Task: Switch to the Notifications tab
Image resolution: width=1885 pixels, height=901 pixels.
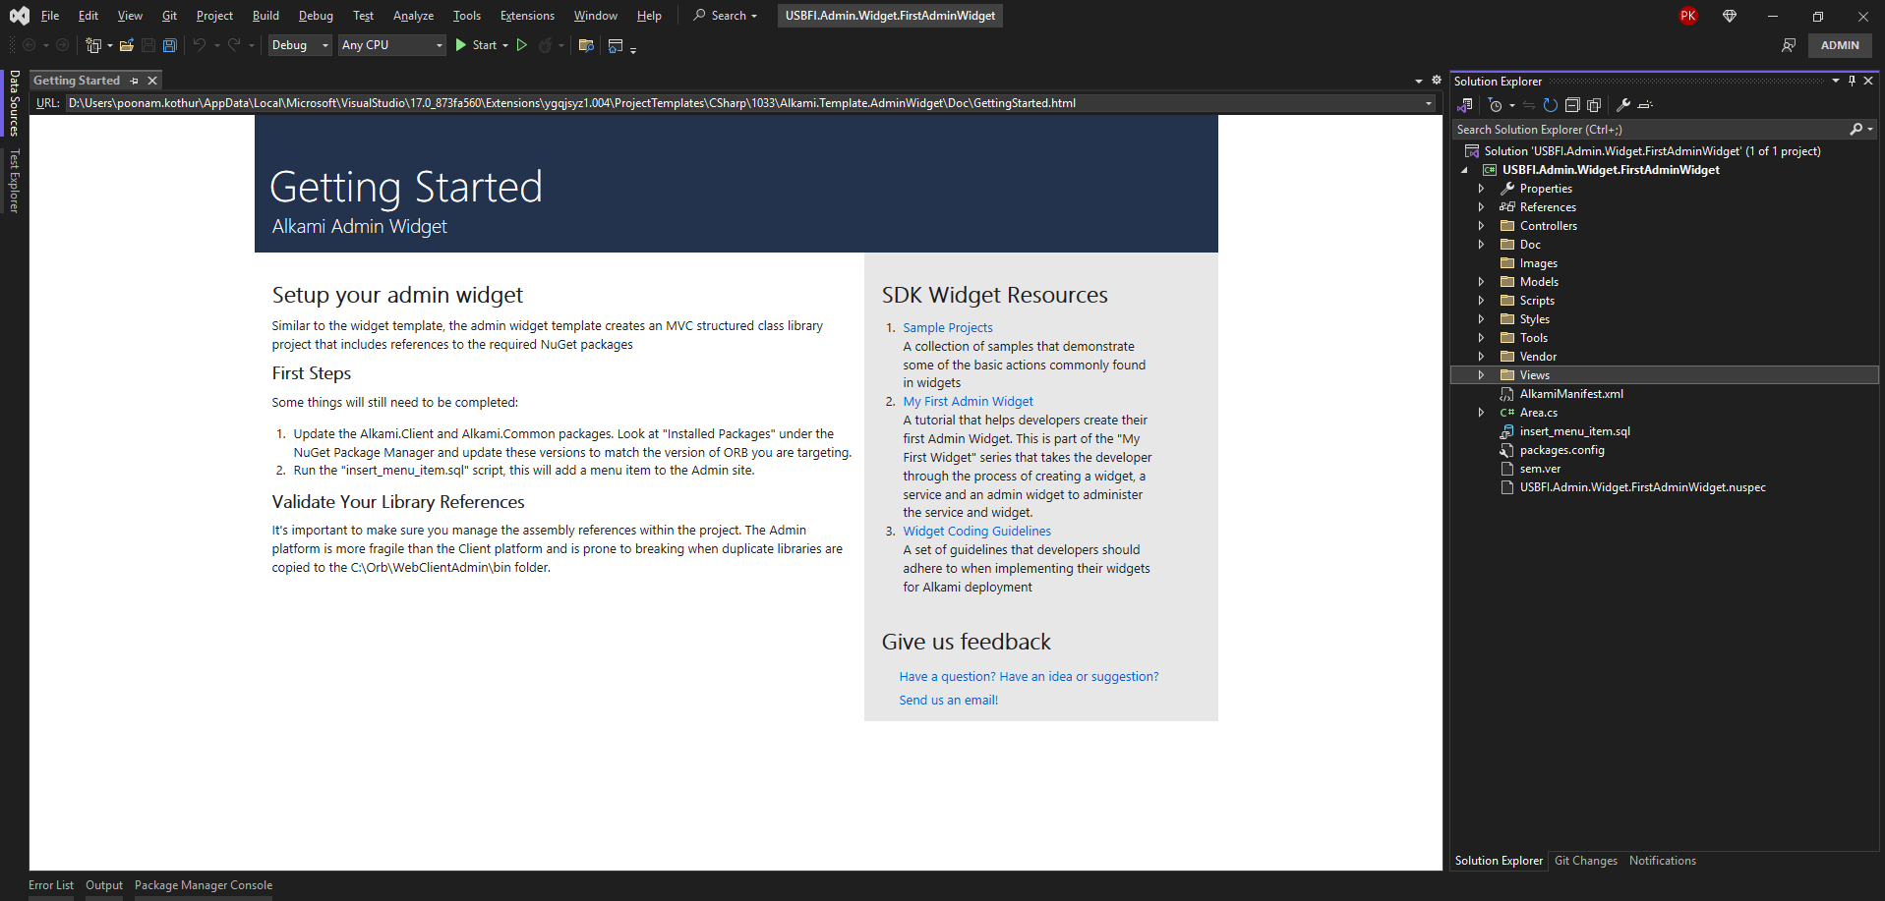Action: pos(1662,861)
